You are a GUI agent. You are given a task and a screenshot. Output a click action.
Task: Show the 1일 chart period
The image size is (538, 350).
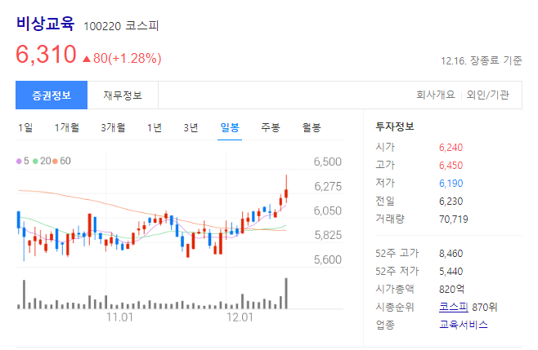point(25,128)
